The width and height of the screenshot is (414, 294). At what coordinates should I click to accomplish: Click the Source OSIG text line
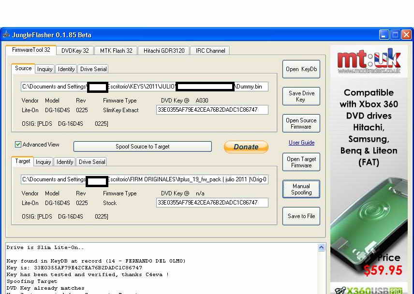point(65,123)
